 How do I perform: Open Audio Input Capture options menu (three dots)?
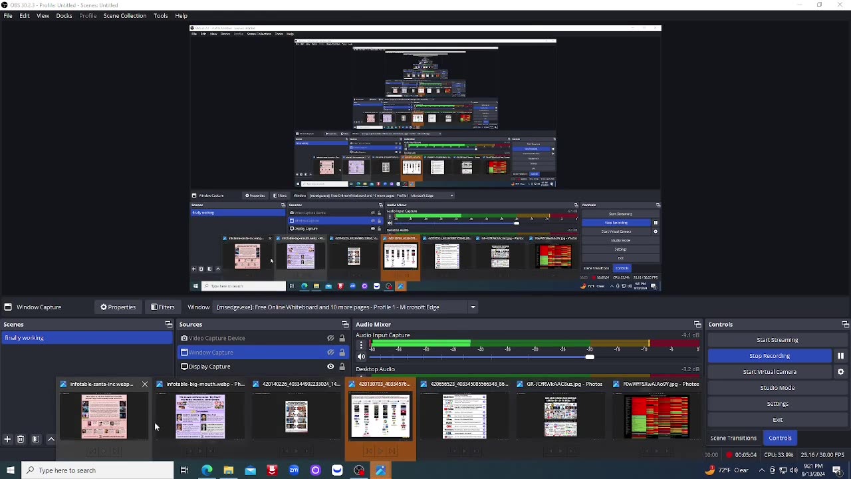click(361, 345)
